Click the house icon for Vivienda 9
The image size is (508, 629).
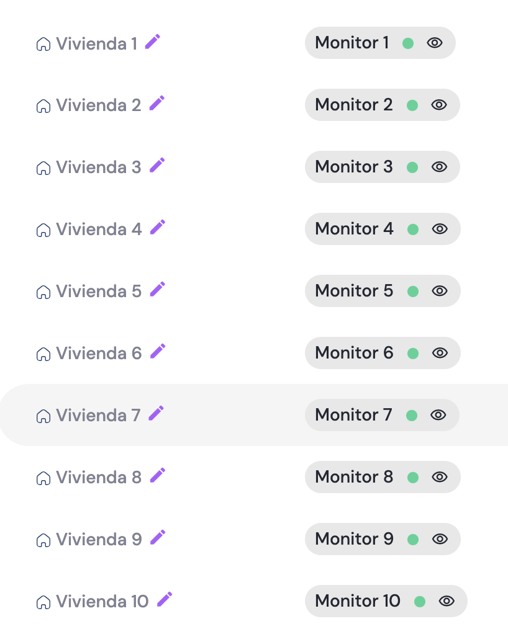[43, 540]
